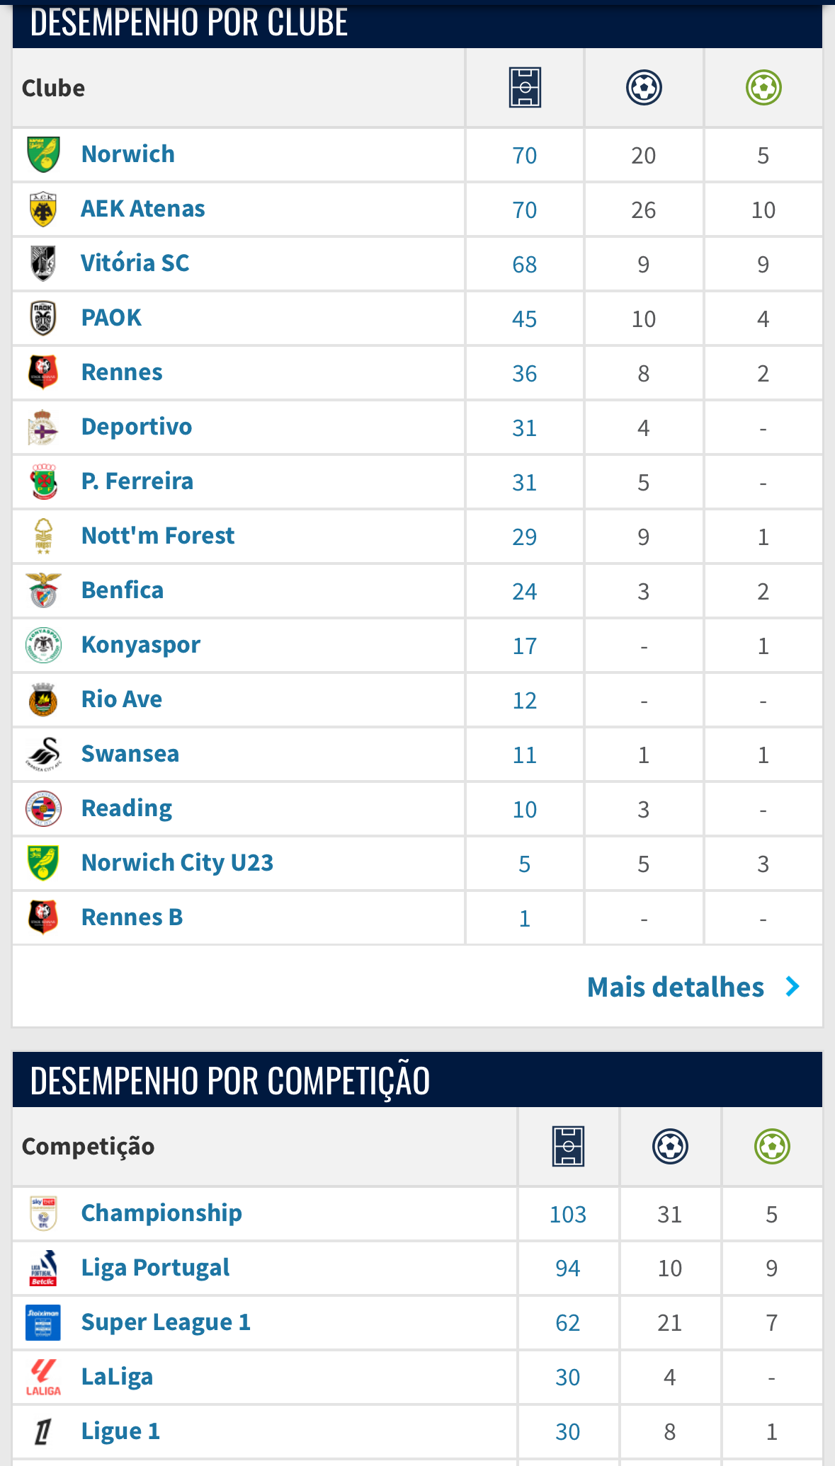This screenshot has height=1466, width=835.
Task: Click the Norwich club crest icon
Action: pyautogui.click(x=43, y=154)
